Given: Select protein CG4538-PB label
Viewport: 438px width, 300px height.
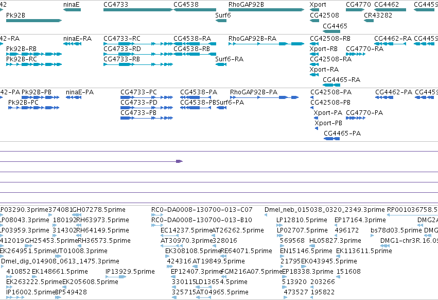Looking at the screenshot, I should 198,103.
